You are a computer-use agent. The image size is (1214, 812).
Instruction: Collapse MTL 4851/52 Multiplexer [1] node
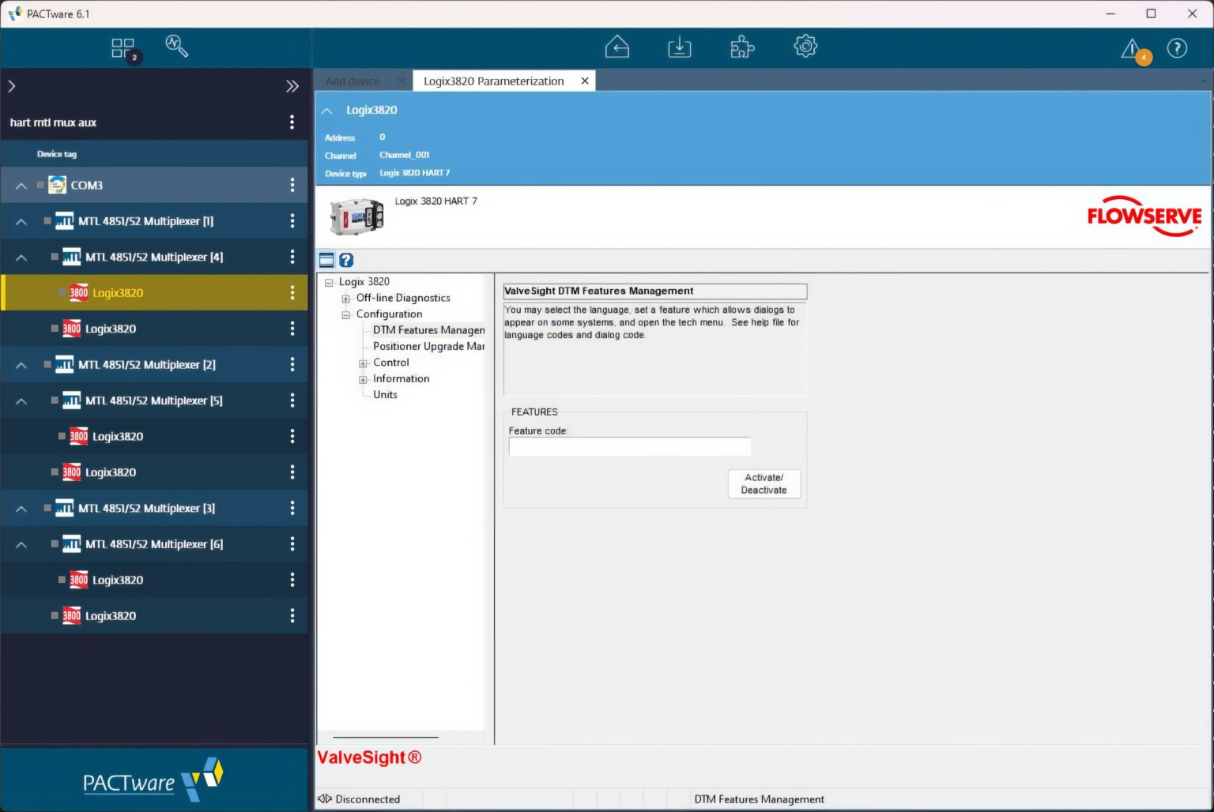(x=21, y=222)
